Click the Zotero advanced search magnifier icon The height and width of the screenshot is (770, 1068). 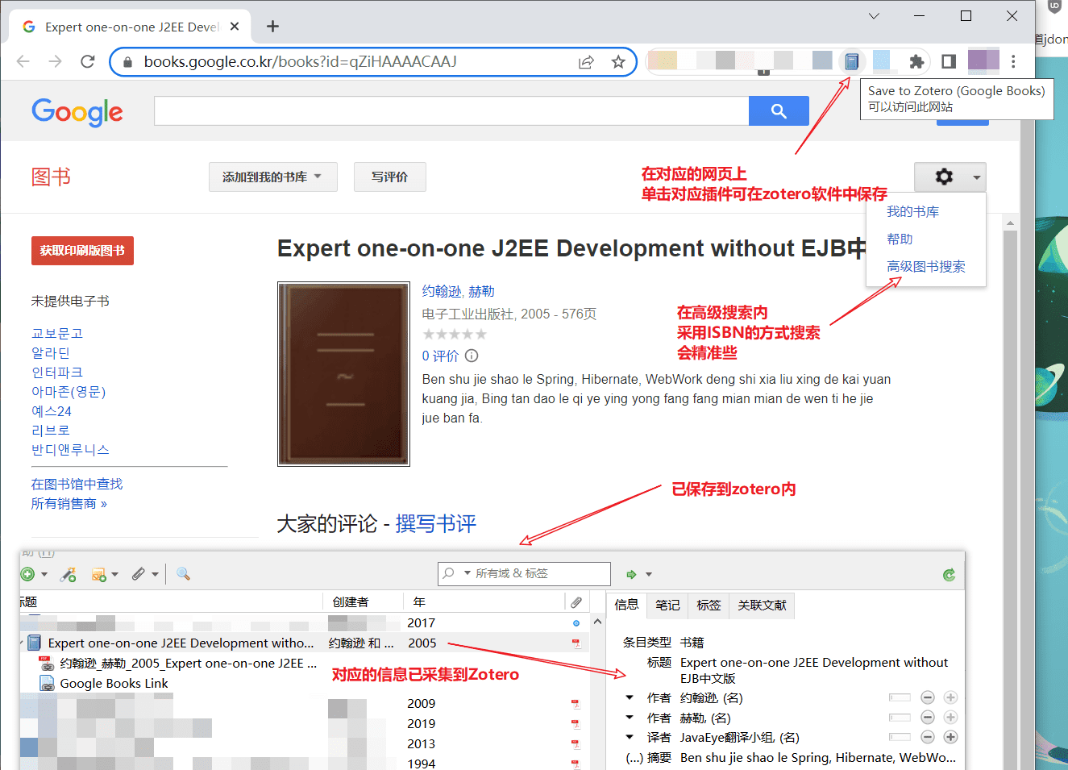coord(183,574)
